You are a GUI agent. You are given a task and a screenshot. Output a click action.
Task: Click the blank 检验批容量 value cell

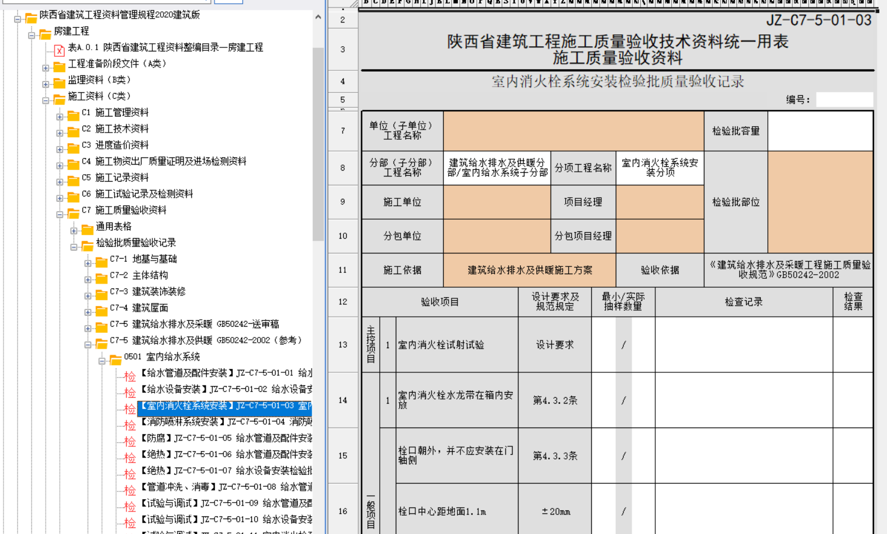click(x=820, y=131)
